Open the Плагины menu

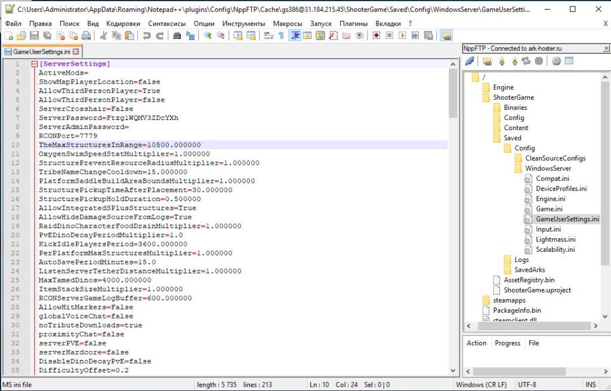click(x=353, y=23)
